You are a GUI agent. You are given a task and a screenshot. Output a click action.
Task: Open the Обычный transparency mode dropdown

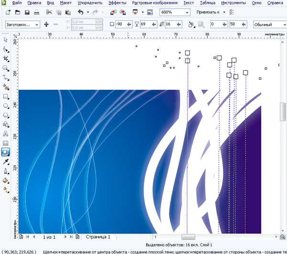[x=284, y=25]
